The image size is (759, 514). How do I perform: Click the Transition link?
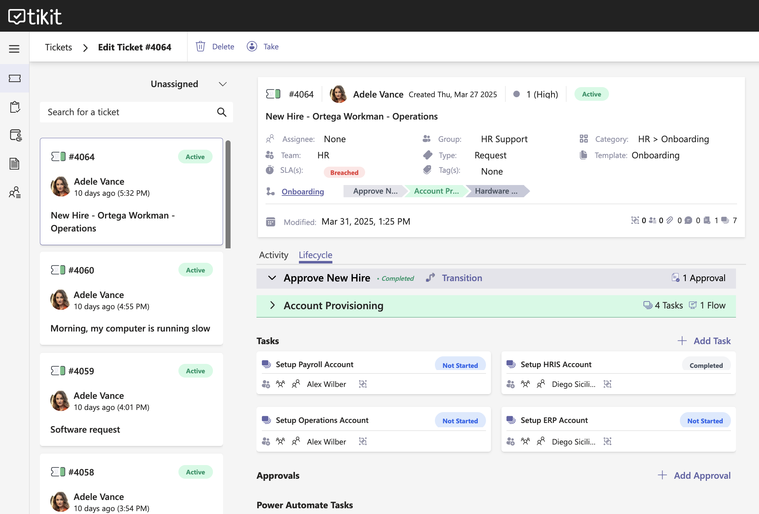click(x=462, y=278)
